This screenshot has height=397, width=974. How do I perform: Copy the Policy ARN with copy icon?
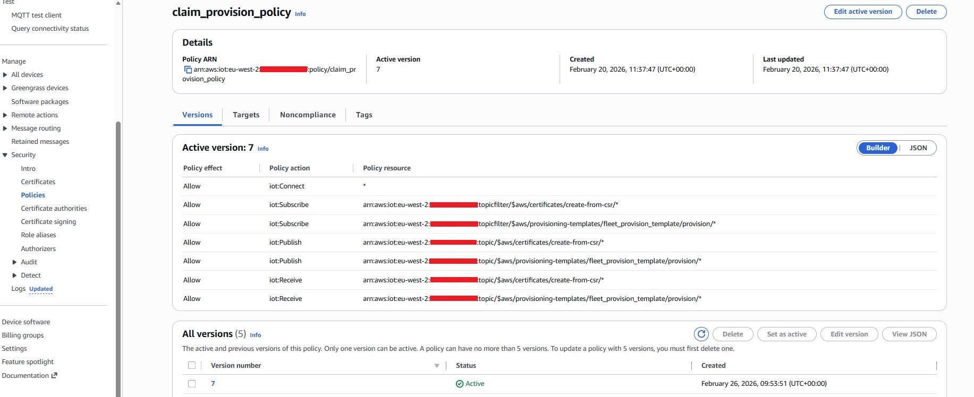(x=187, y=70)
